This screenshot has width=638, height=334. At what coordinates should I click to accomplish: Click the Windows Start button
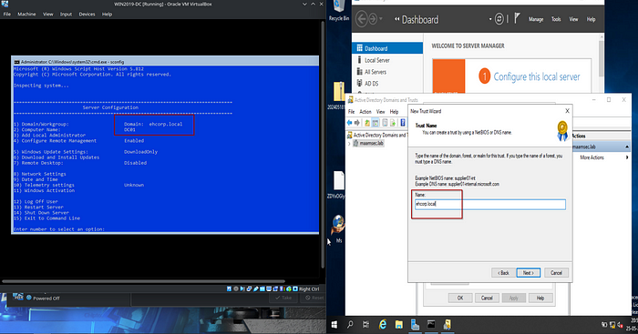[334, 325]
